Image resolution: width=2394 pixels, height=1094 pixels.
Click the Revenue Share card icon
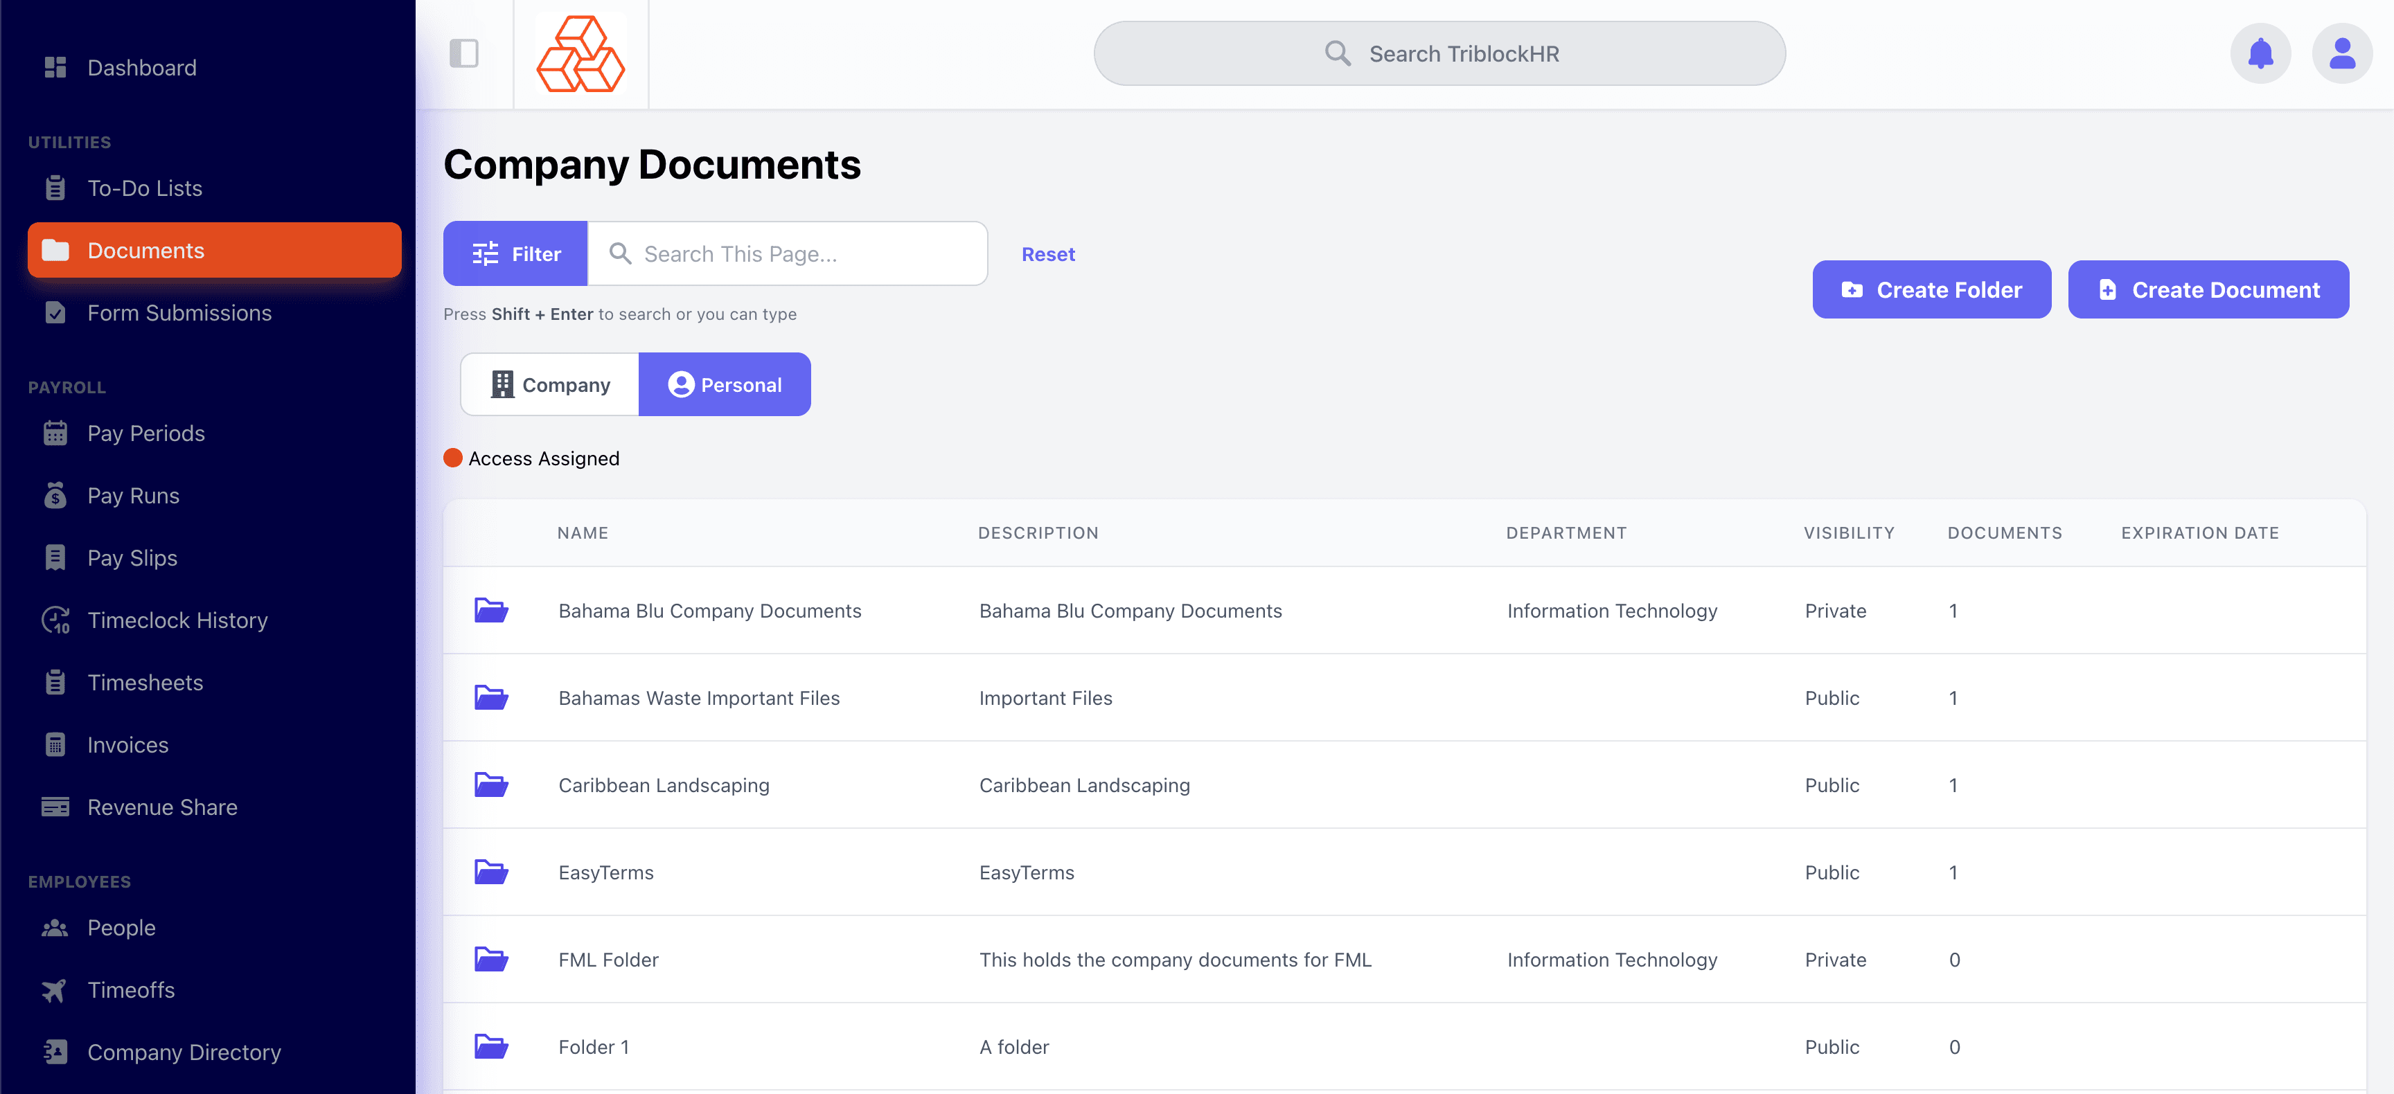55,807
